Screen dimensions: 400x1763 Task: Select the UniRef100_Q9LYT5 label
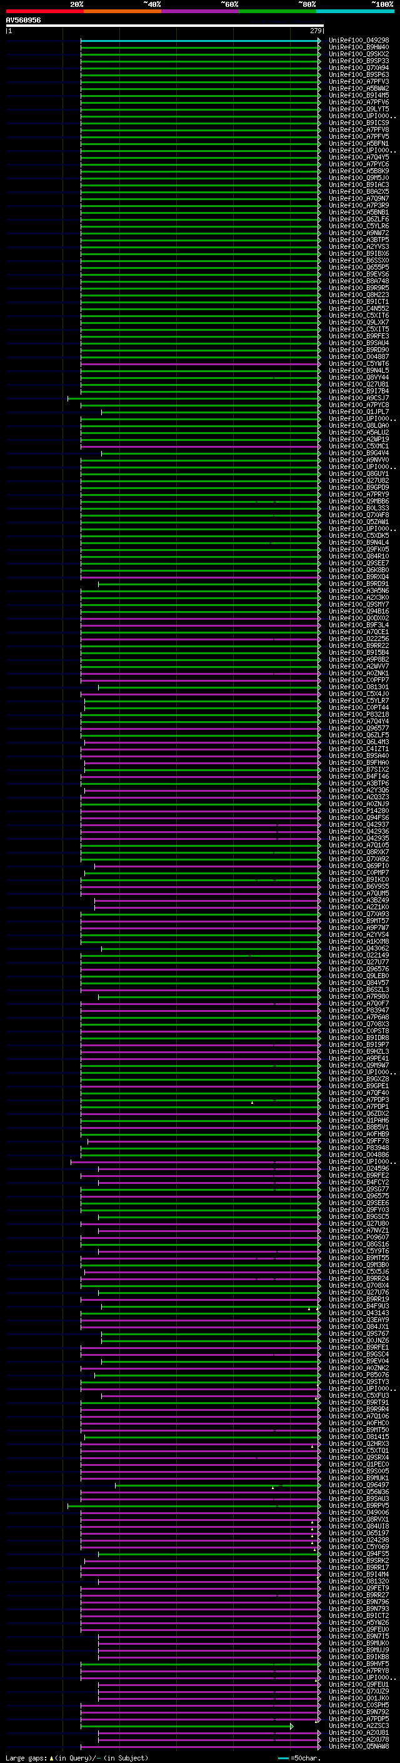[x=358, y=109]
